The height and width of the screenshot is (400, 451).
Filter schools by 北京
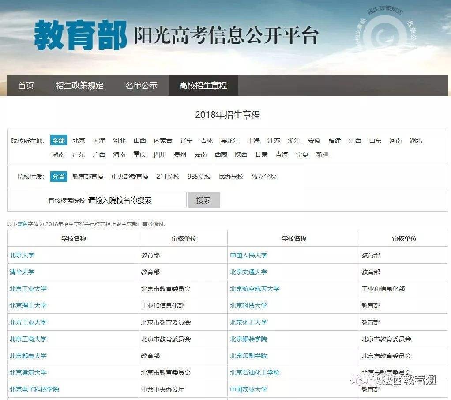[x=78, y=140]
